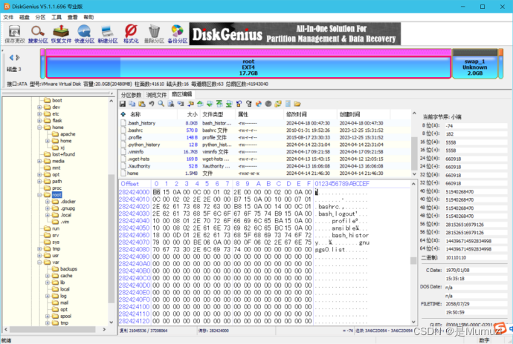Viewport: 513px width, 344px height.
Task: Collapse the var folder node
Action: pyautogui.click(x=39, y=262)
